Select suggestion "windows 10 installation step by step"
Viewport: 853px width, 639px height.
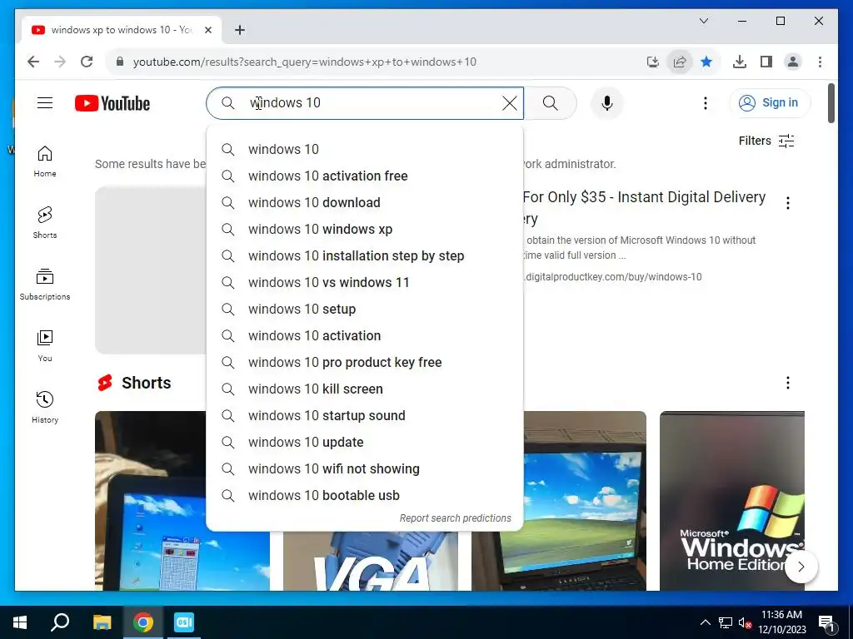pyautogui.click(x=365, y=256)
